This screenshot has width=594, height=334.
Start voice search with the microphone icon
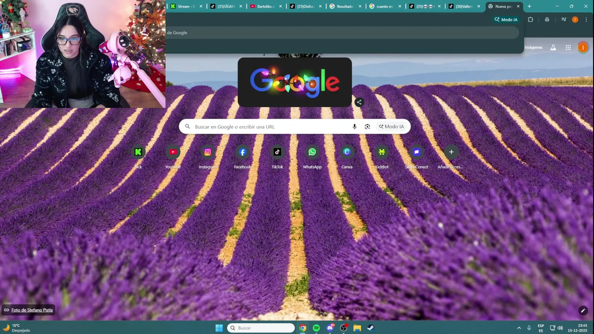coord(355,127)
